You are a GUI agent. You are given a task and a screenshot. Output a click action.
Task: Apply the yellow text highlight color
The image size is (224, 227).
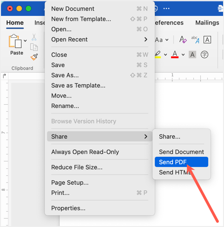click(x=158, y=54)
